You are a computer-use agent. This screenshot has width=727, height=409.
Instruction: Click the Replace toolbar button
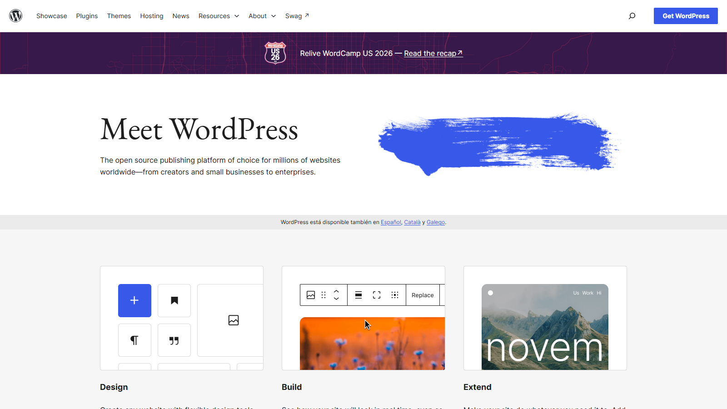click(x=423, y=295)
